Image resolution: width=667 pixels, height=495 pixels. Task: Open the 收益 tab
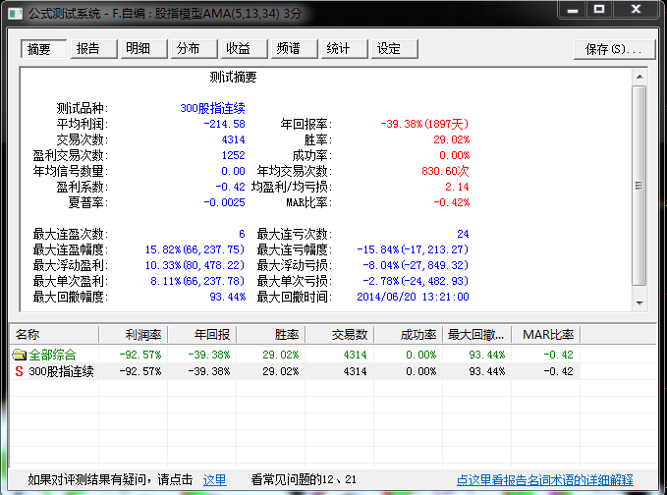245,49
